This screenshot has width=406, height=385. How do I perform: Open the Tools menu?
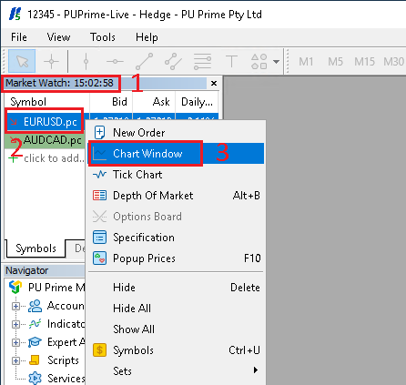click(x=103, y=37)
